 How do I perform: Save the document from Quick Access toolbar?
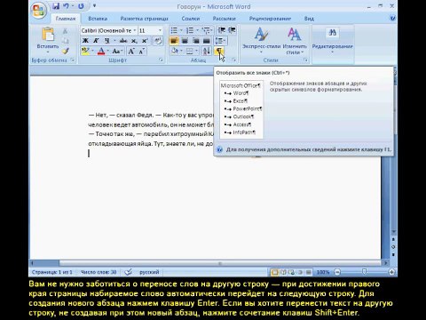point(56,6)
